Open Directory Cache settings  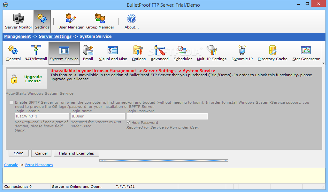point(272,53)
